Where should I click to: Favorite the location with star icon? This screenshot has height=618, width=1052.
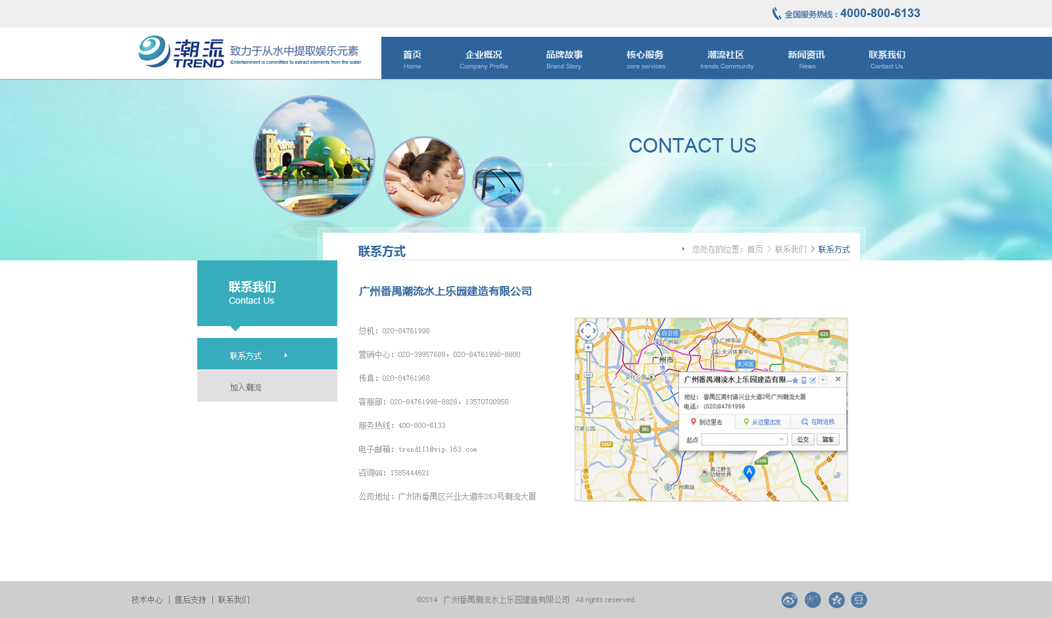pyautogui.click(x=796, y=380)
